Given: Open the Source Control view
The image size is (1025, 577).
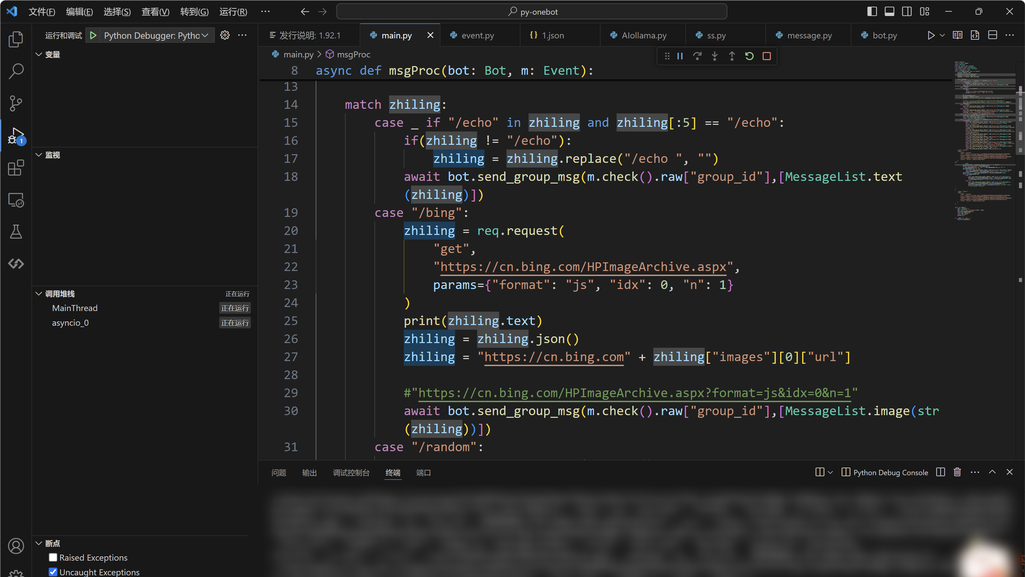Looking at the screenshot, I should click(x=16, y=103).
